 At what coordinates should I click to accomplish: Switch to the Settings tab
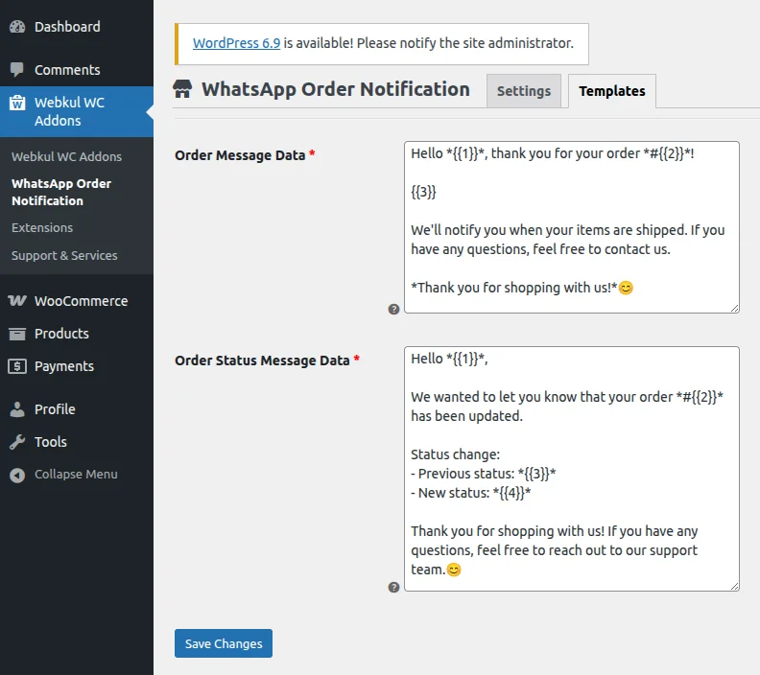pos(524,91)
